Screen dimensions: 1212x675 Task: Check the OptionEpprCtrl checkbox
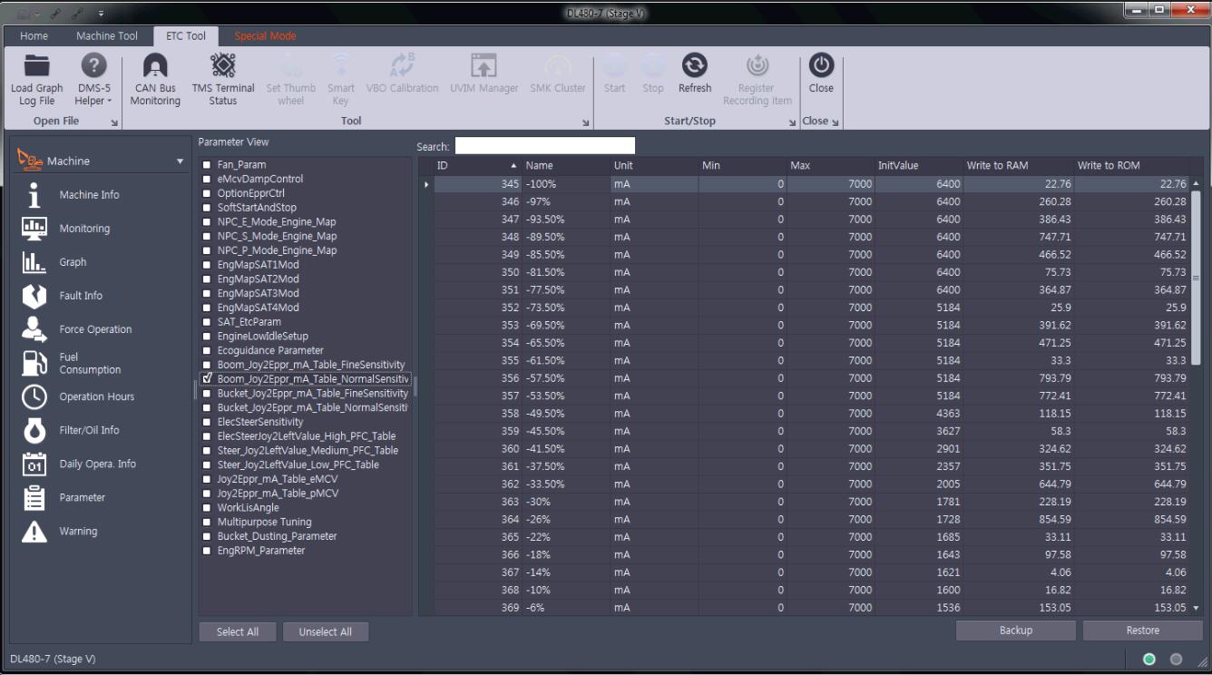(x=208, y=193)
